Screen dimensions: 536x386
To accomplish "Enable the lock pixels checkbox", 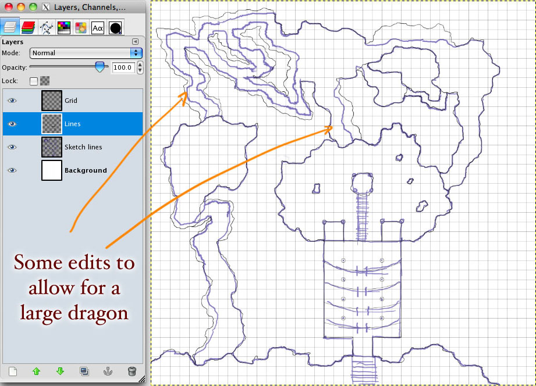I will pos(34,81).
